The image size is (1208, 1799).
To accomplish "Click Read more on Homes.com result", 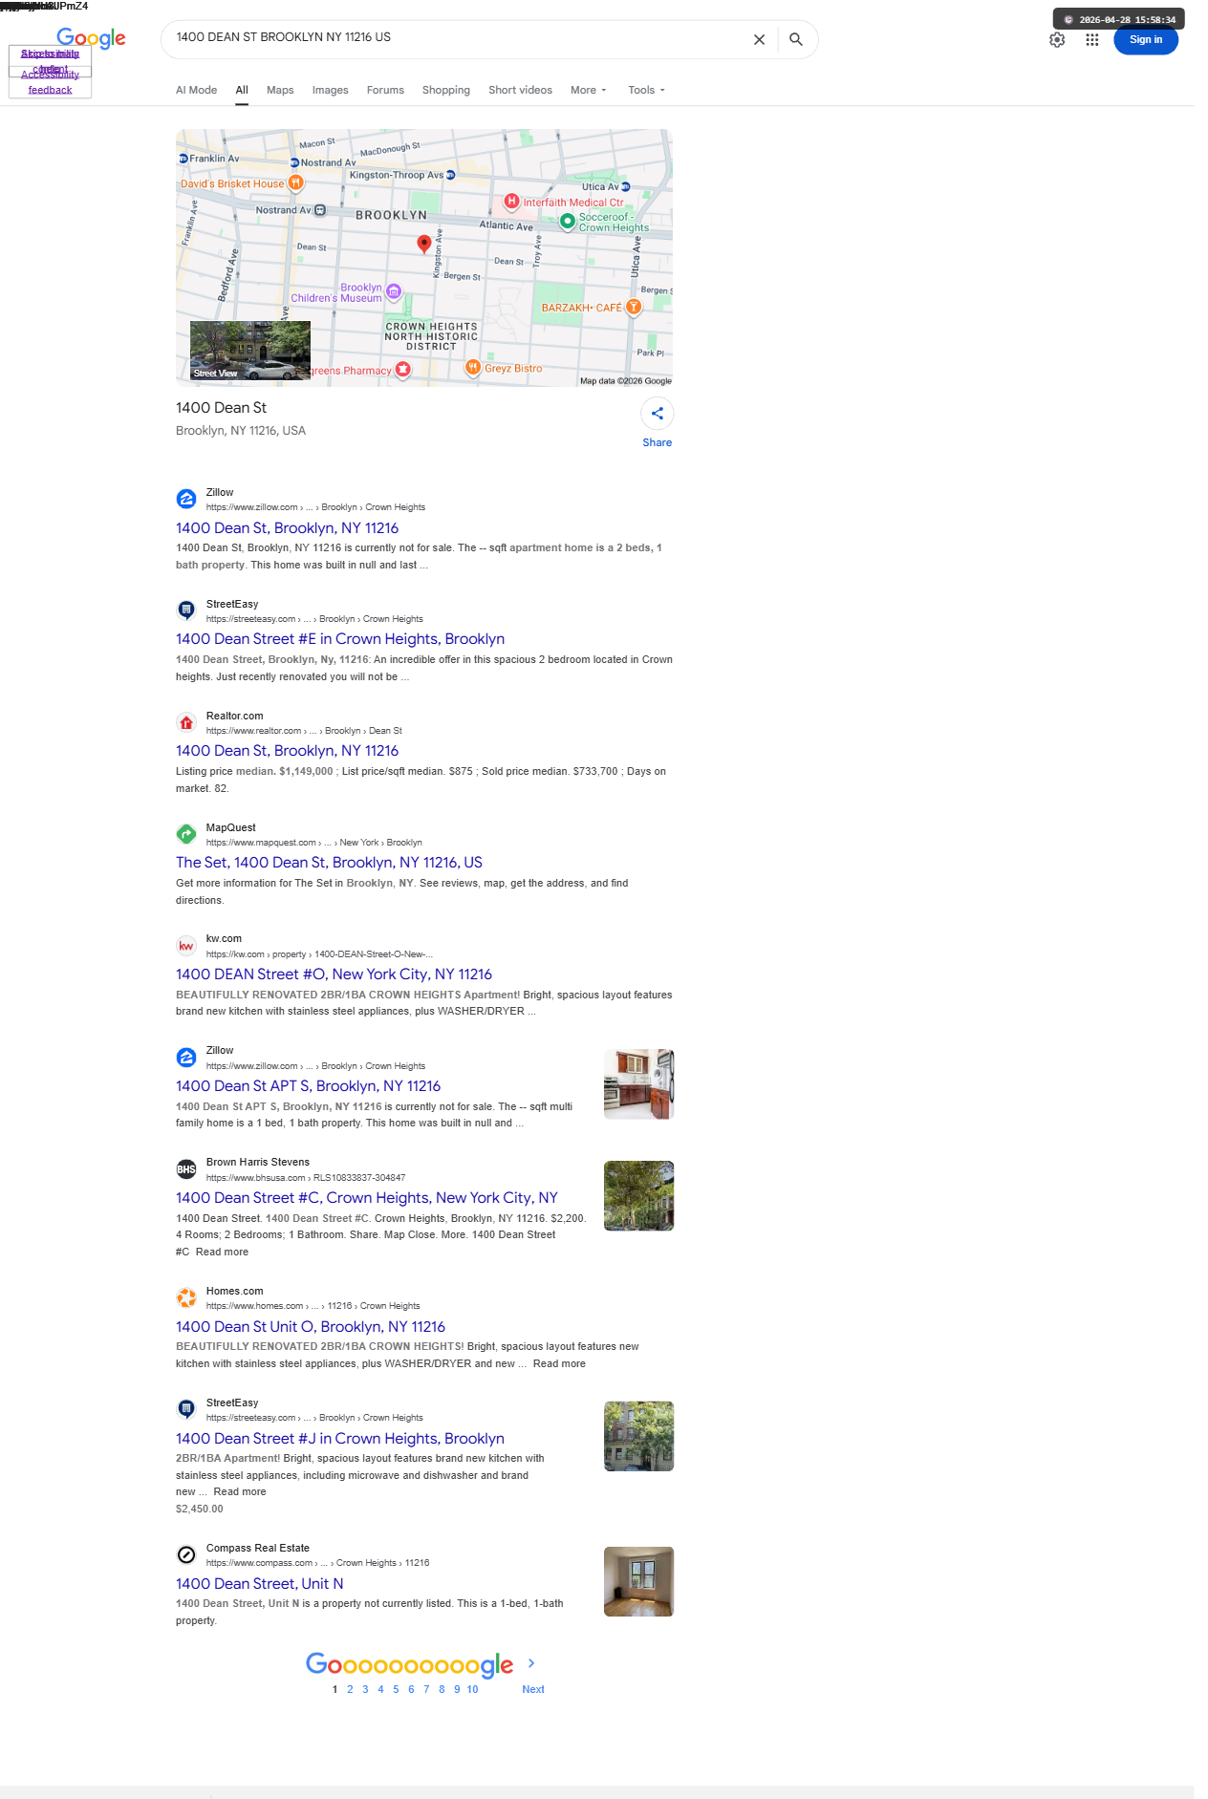I will coord(559,1364).
